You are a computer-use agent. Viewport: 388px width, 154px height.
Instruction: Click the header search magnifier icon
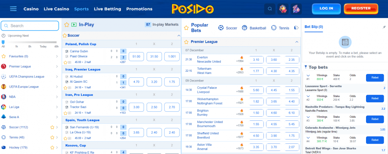270,9
